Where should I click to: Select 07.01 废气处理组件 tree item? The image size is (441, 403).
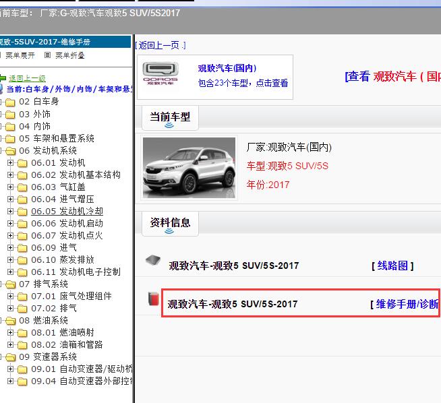pyautogui.click(x=71, y=296)
